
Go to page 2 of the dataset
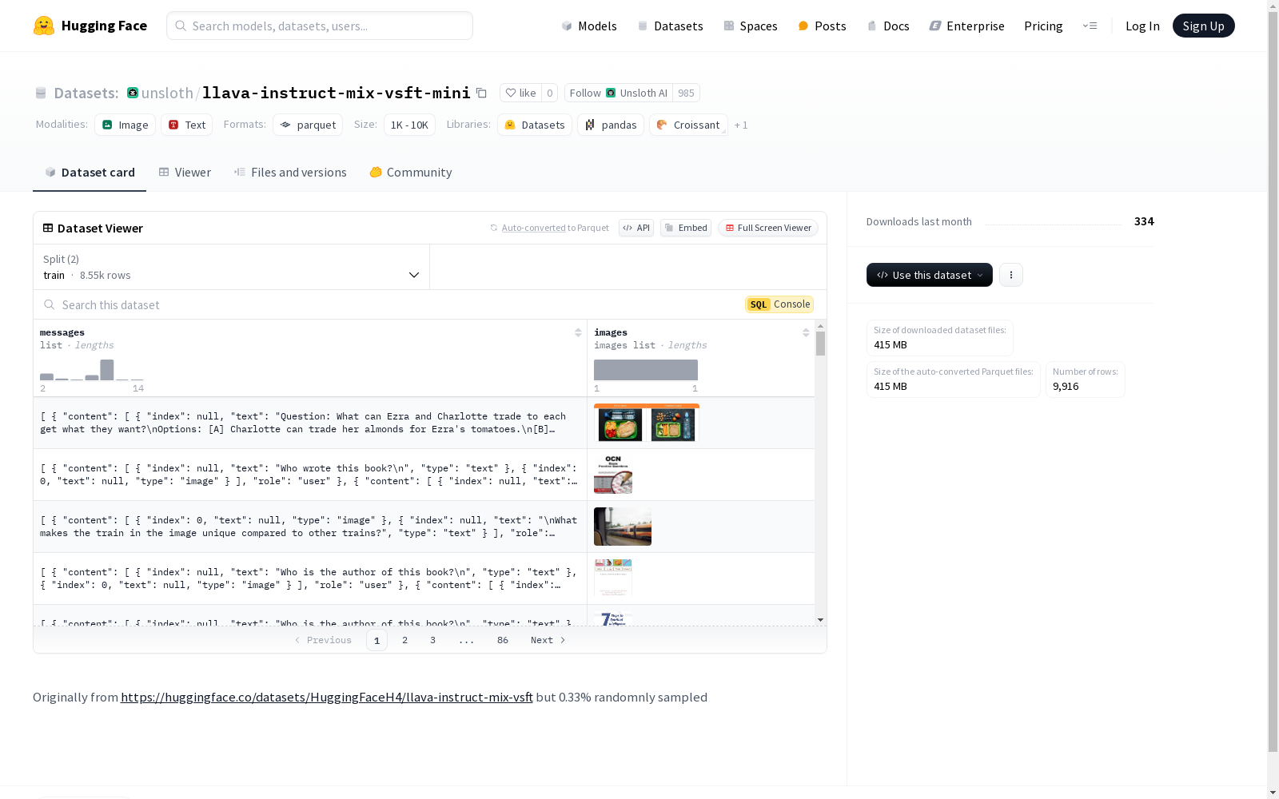(x=405, y=640)
